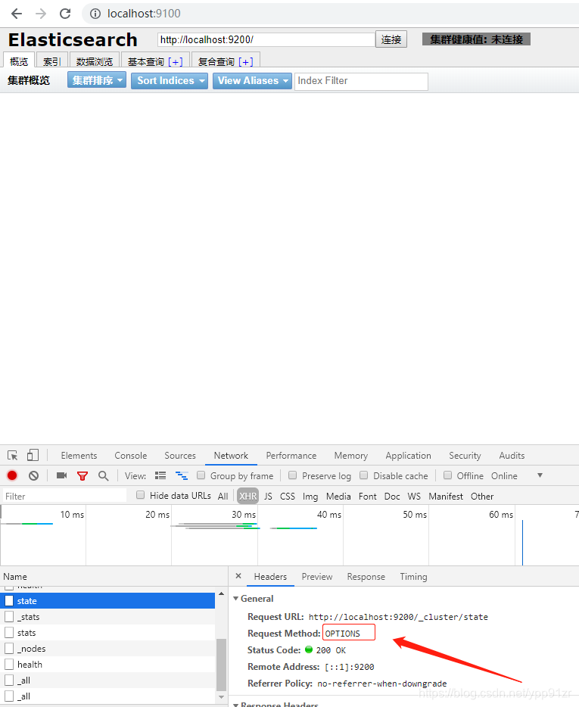579x707 pixels.
Task: Show the Timing tab of the request
Action: [x=413, y=577]
